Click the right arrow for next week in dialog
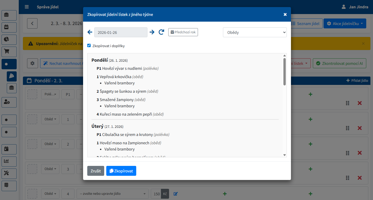The width and height of the screenshot is (373, 200). point(152,32)
